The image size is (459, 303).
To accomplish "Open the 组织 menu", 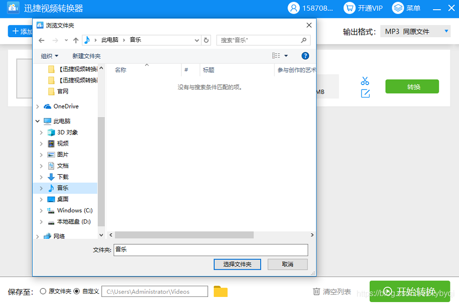I will pyautogui.click(x=49, y=56).
